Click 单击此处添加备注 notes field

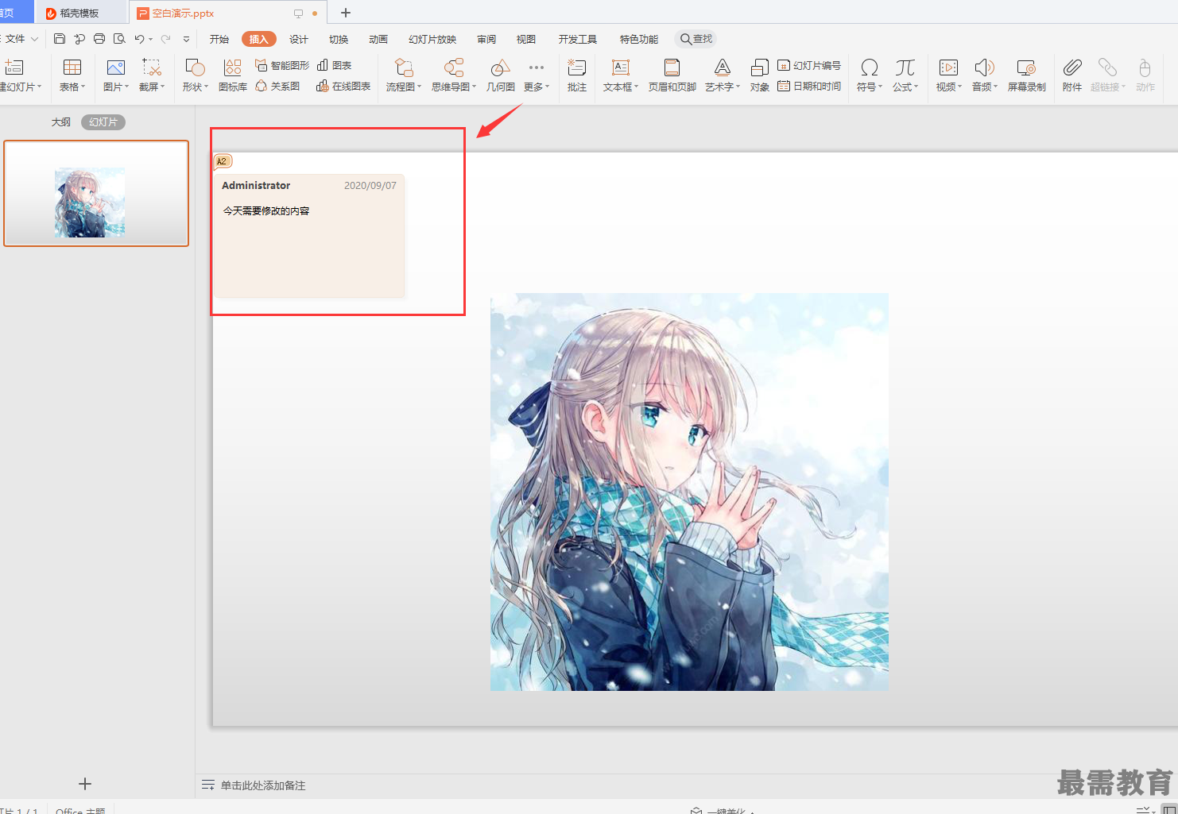[263, 785]
